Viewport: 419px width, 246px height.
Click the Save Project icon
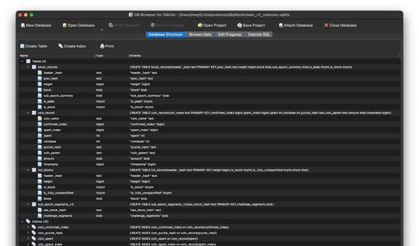[x=239, y=26]
